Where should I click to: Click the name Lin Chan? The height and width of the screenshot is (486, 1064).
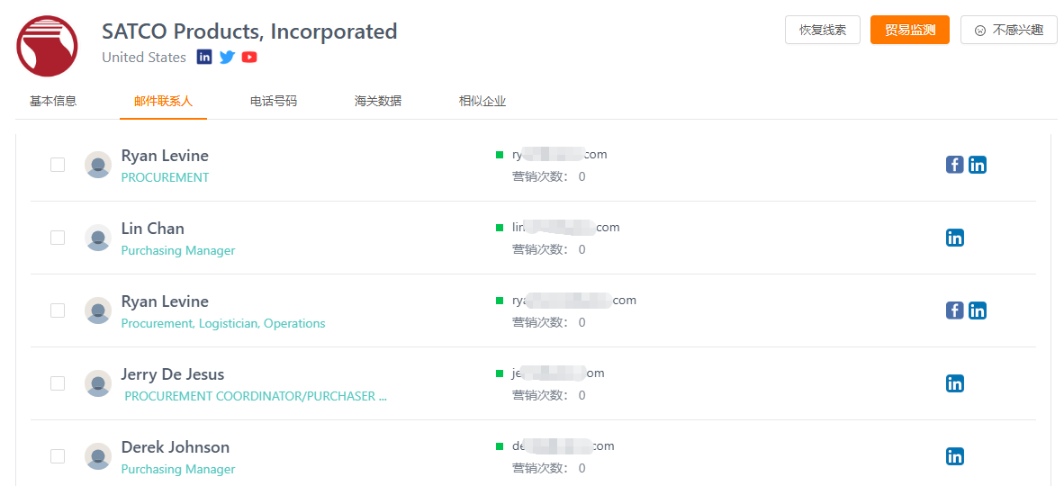tap(153, 229)
